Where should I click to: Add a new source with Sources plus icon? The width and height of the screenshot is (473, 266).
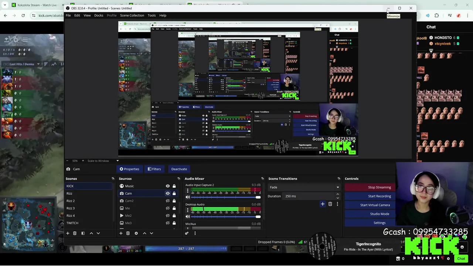point(121,233)
